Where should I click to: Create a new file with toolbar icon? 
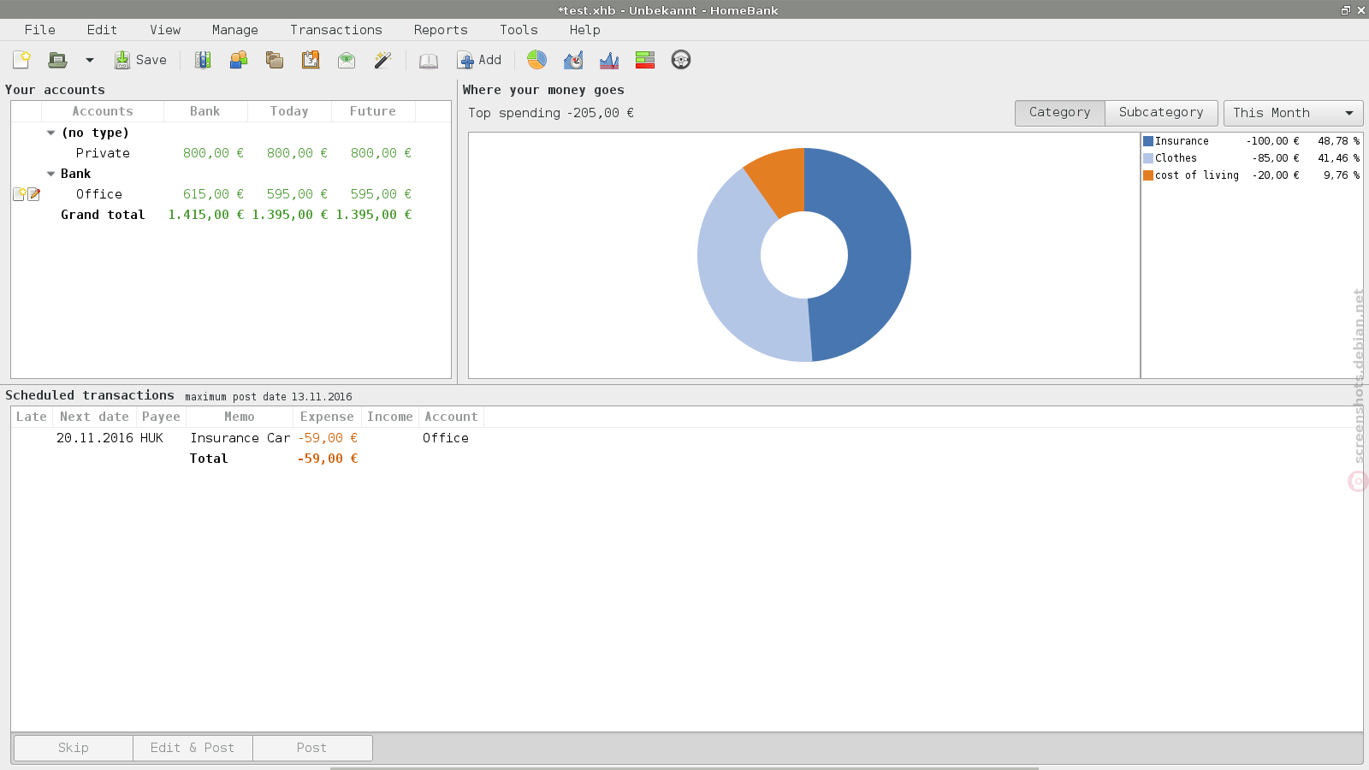pyautogui.click(x=21, y=60)
